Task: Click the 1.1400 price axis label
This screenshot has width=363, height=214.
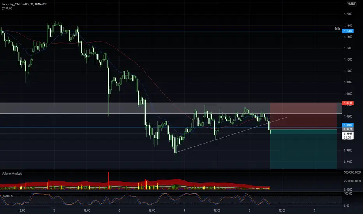Action: (348, 48)
